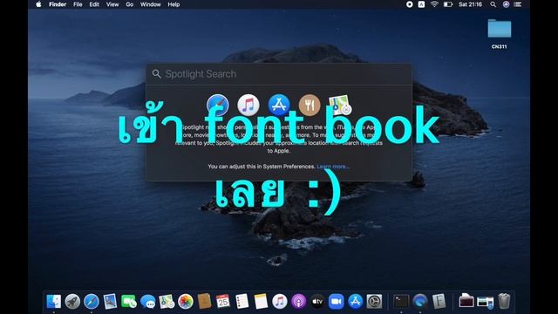Image resolution: width=558 pixels, height=314 pixels.
Task: Open Terminal in the Dock
Action: (401, 302)
